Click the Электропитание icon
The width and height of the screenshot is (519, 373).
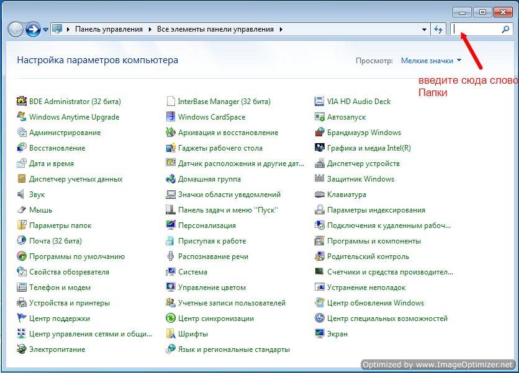point(22,349)
